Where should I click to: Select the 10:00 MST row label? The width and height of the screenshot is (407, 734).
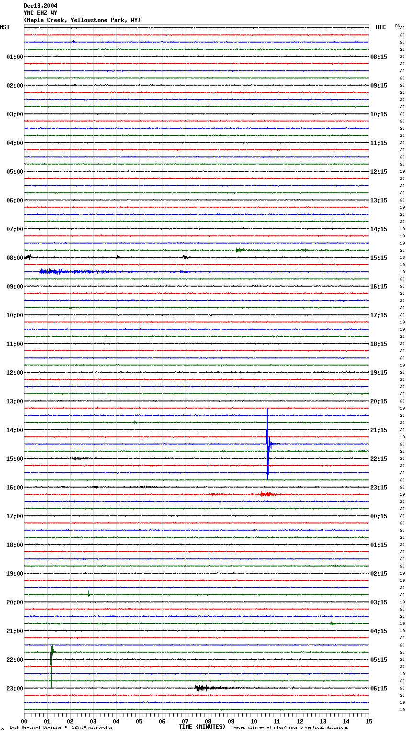(x=15, y=315)
